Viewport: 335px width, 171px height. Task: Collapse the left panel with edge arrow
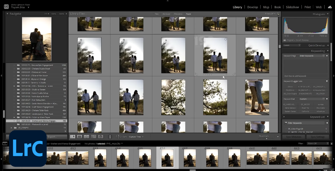click(1, 75)
